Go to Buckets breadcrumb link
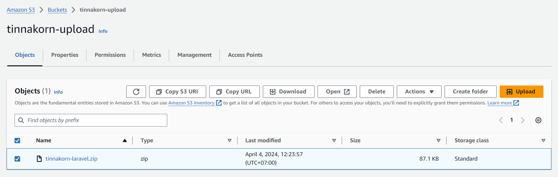 coord(57,10)
